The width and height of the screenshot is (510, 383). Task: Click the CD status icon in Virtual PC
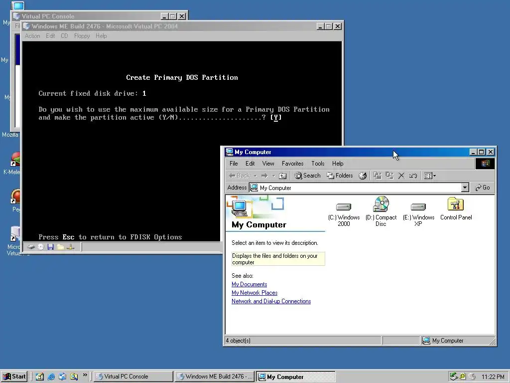pyautogui.click(x=41, y=247)
